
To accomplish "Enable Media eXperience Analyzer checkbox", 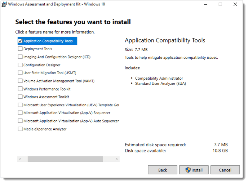I will click(x=20, y=129).
